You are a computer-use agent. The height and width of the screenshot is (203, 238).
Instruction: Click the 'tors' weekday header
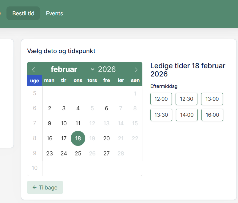pyautogui.click(x=92, y=80)
